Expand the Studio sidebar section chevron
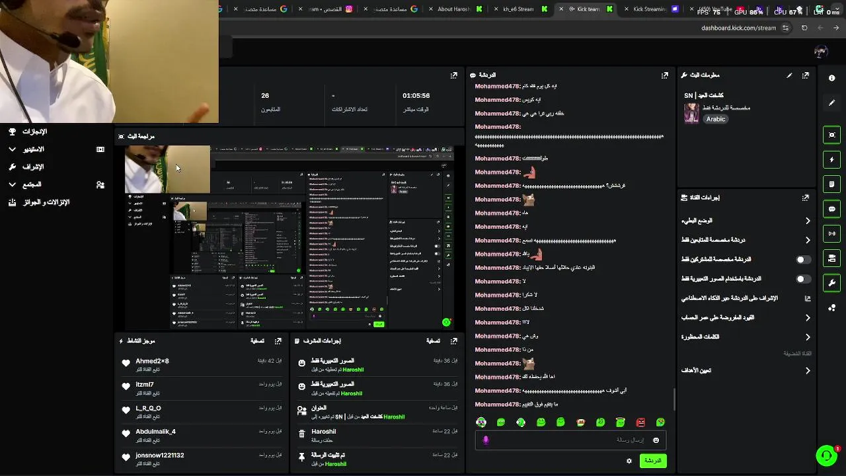Viewport: 846px width, 476px height. point(12,149)
